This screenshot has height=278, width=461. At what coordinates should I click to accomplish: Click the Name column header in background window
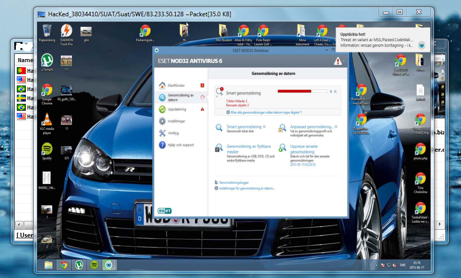click(25, 60)
